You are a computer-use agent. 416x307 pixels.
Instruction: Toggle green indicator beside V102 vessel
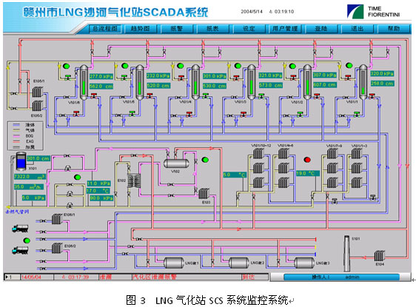(x=205, y=160)
